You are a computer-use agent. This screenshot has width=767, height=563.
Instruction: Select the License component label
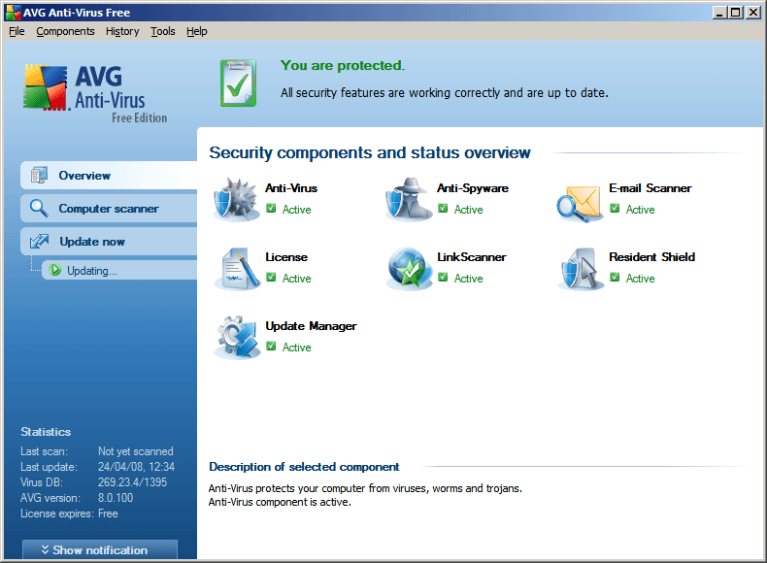pos(286,257)
